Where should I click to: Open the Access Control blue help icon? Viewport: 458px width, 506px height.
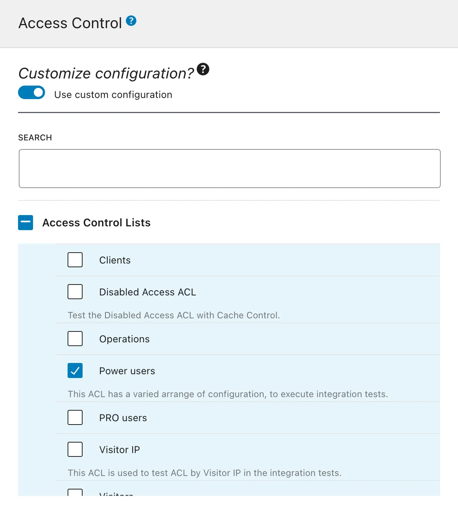(131, 21)
